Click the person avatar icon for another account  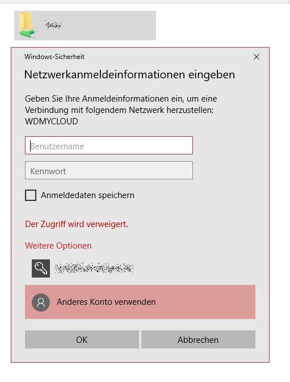41,302
